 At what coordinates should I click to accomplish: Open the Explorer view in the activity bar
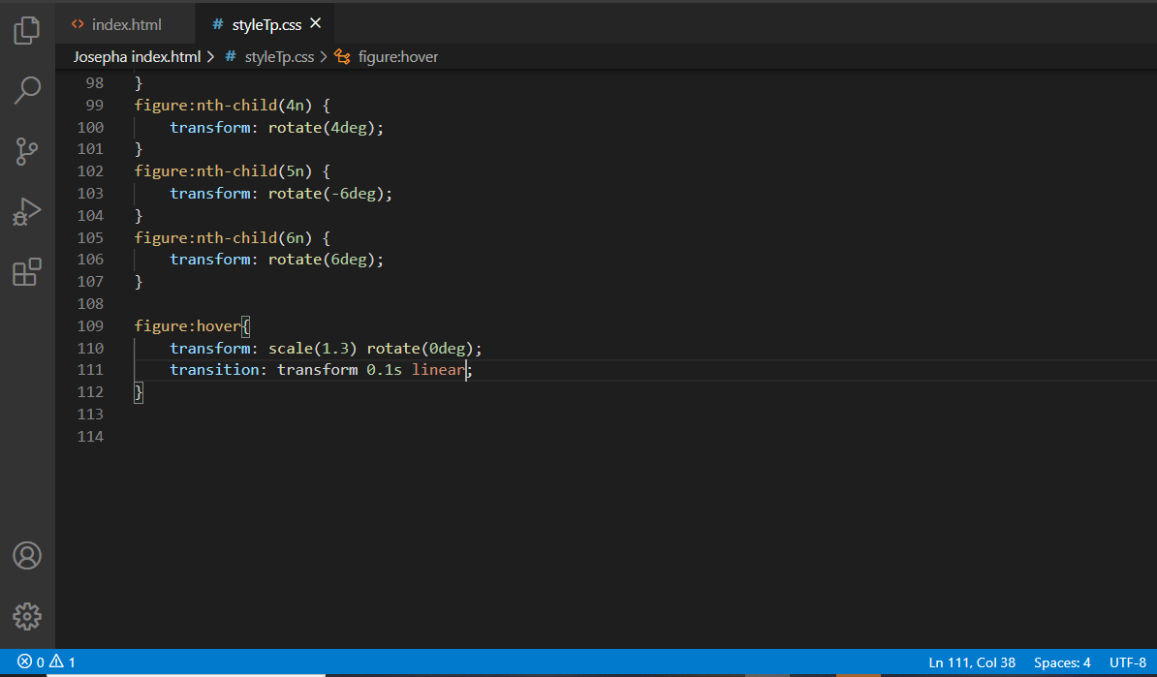[27, 30]
